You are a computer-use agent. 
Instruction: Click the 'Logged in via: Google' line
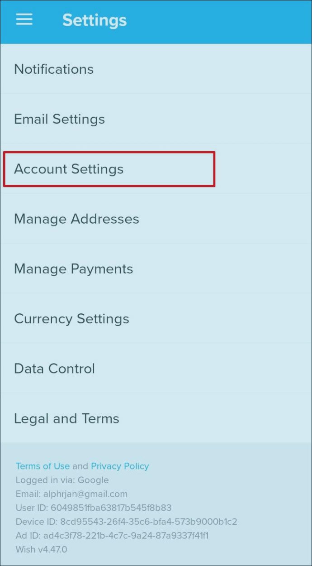(62, 480)
